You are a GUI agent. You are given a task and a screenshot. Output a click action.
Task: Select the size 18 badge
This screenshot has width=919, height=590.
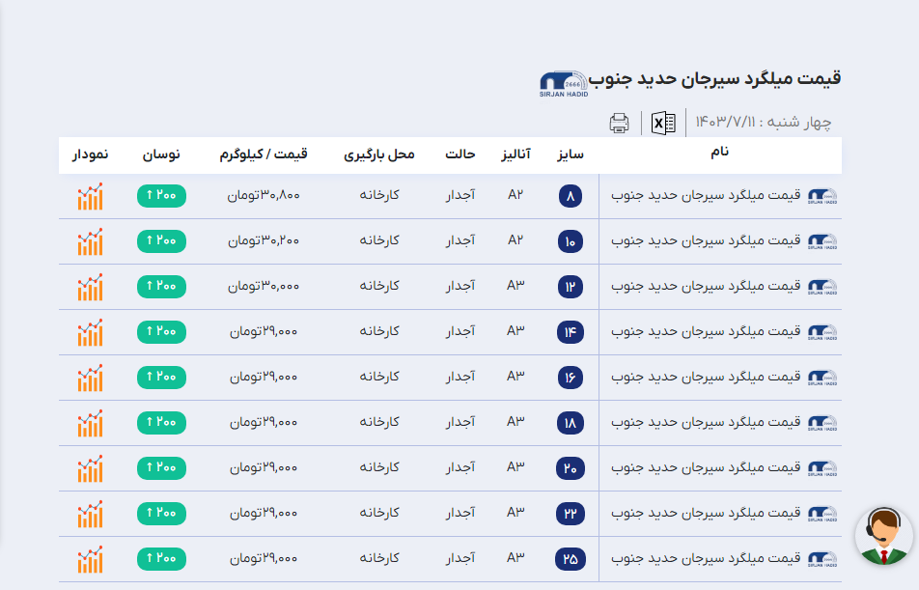tap(570, 423)
